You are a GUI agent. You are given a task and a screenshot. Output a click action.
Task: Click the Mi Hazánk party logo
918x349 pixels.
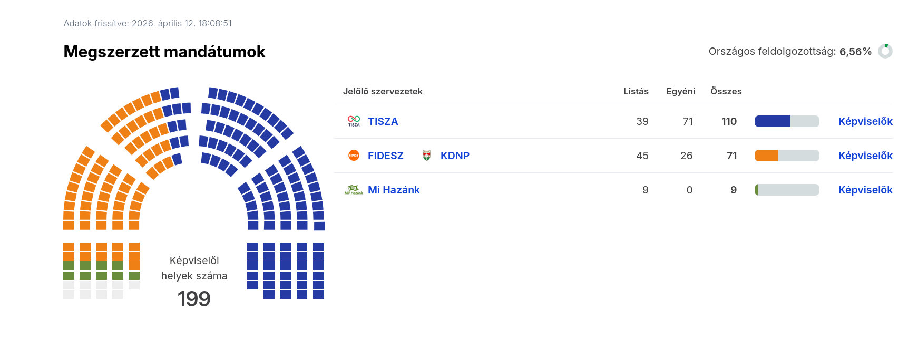[354, 190]
